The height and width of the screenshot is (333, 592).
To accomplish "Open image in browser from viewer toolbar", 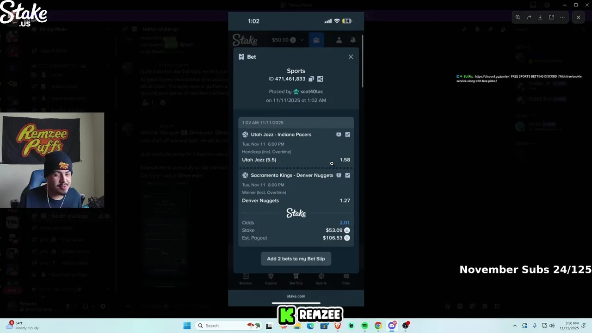I will (551, 17).
